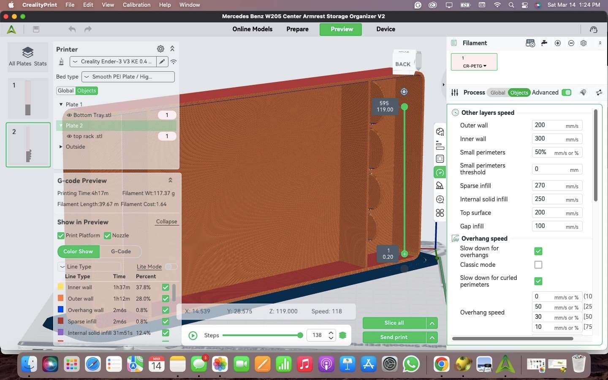
Task: Select Global in the Printer panel object list
Action: (x=65, y=91)
